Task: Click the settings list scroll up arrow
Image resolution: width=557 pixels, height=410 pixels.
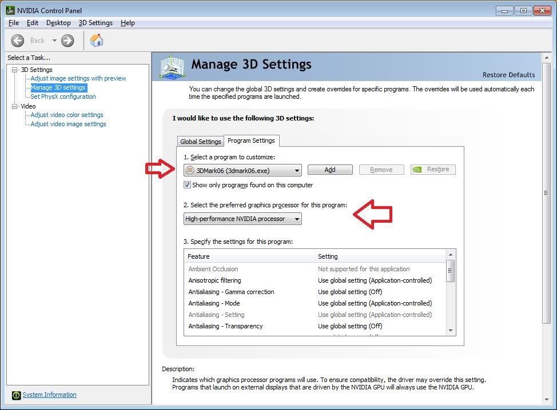Action: pos(451,255)
